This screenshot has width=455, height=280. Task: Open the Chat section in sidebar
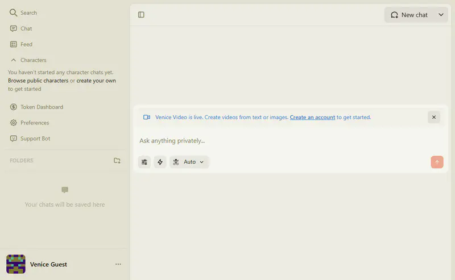coord(26,28)
